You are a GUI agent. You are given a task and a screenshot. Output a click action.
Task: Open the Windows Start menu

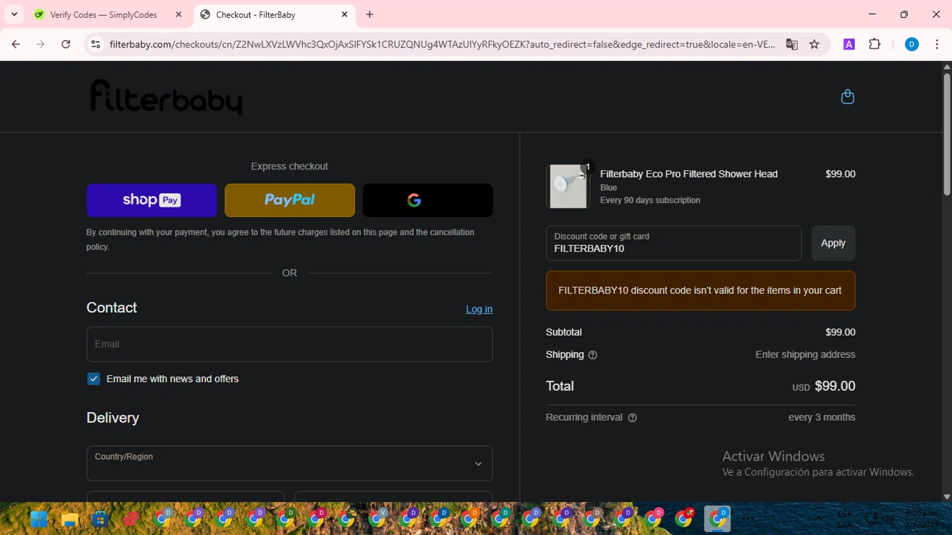point(39,519)
